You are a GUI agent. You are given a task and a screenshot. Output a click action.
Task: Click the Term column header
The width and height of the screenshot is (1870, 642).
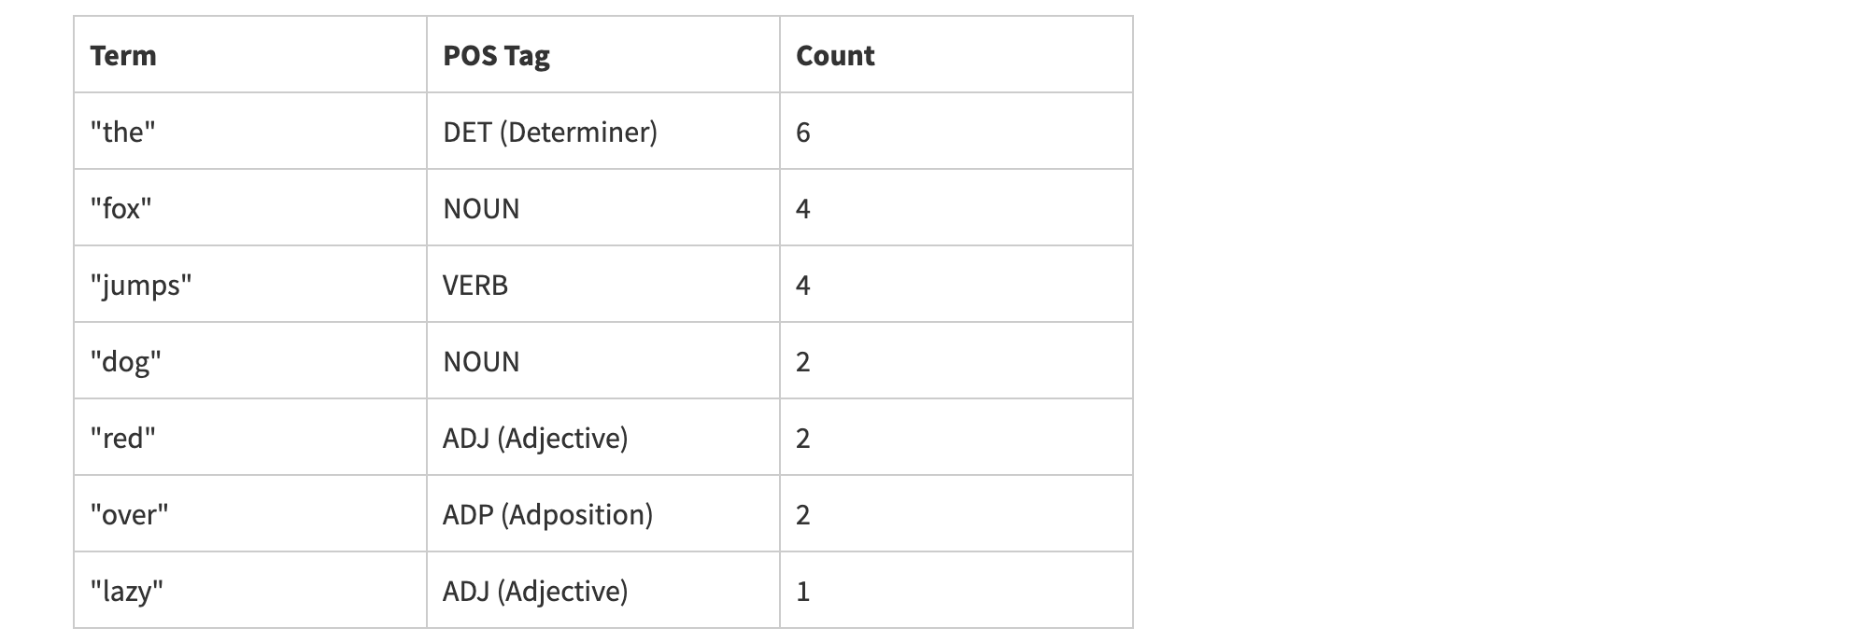[x=123, y=56]
